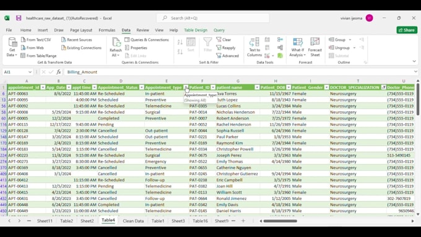The width and height of the screenshot is (421, 237).
Task: Open the Table Design tab
Action: (x=196, y=30)
